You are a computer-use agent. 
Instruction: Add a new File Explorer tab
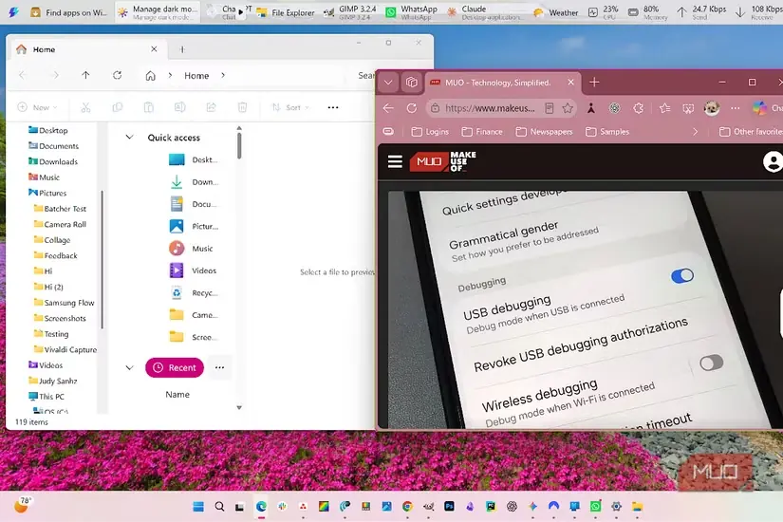[182, 49]
